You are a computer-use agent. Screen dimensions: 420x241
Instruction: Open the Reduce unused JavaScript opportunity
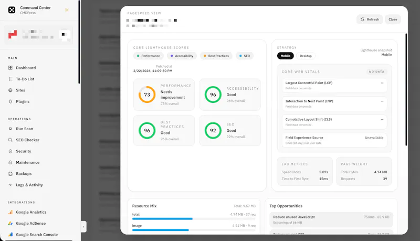(x=331, y=219)
